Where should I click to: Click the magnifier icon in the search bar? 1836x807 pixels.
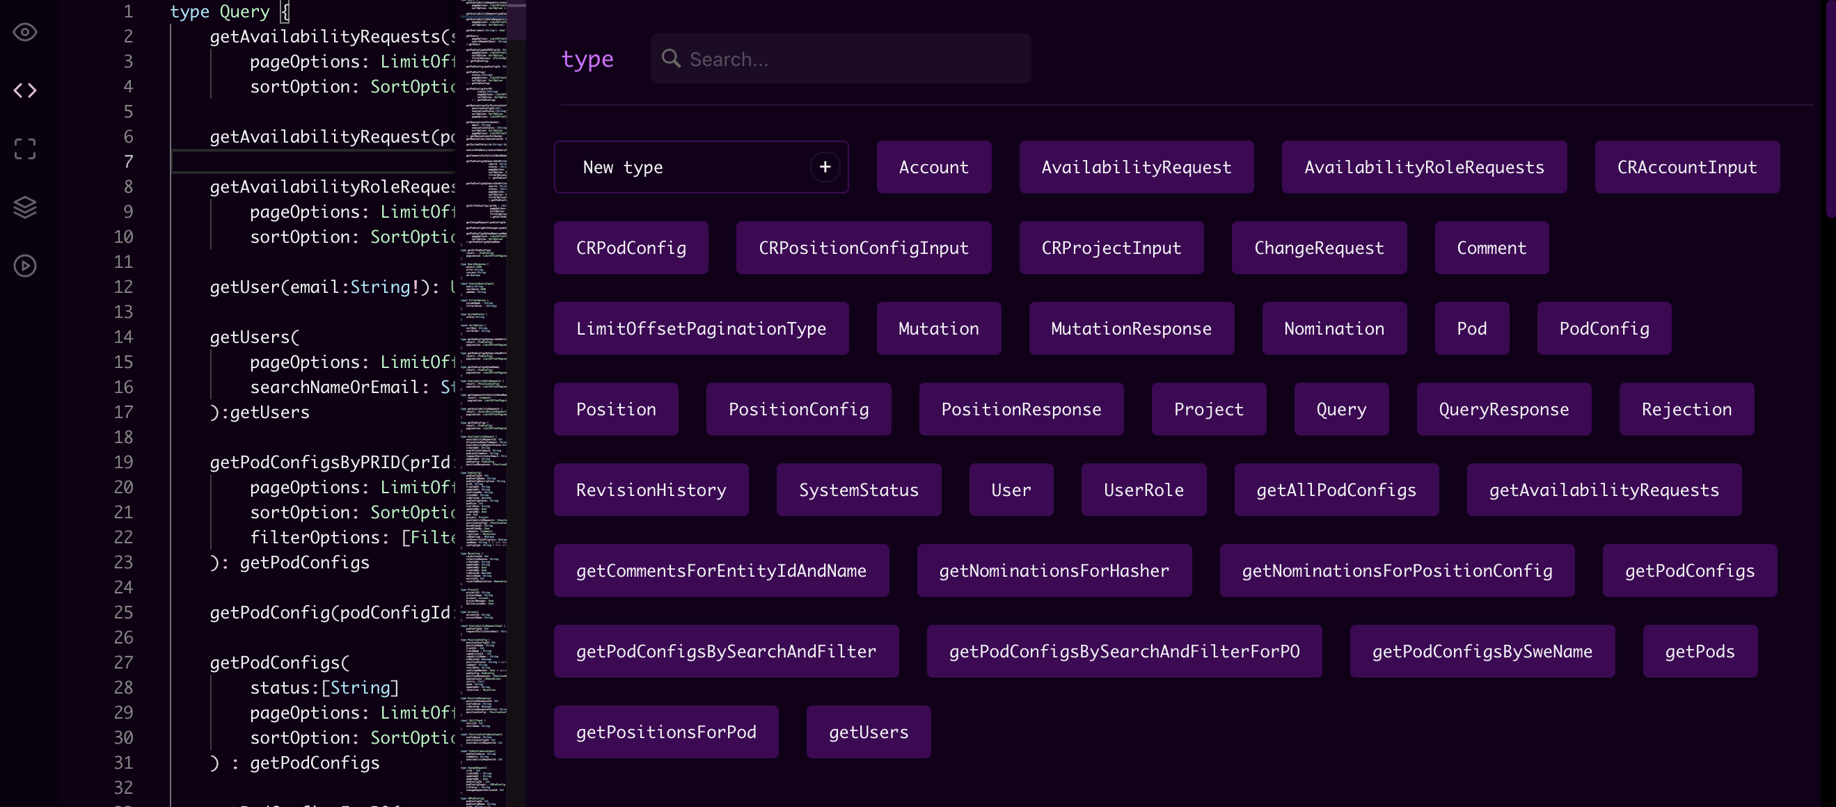[671, 59]
